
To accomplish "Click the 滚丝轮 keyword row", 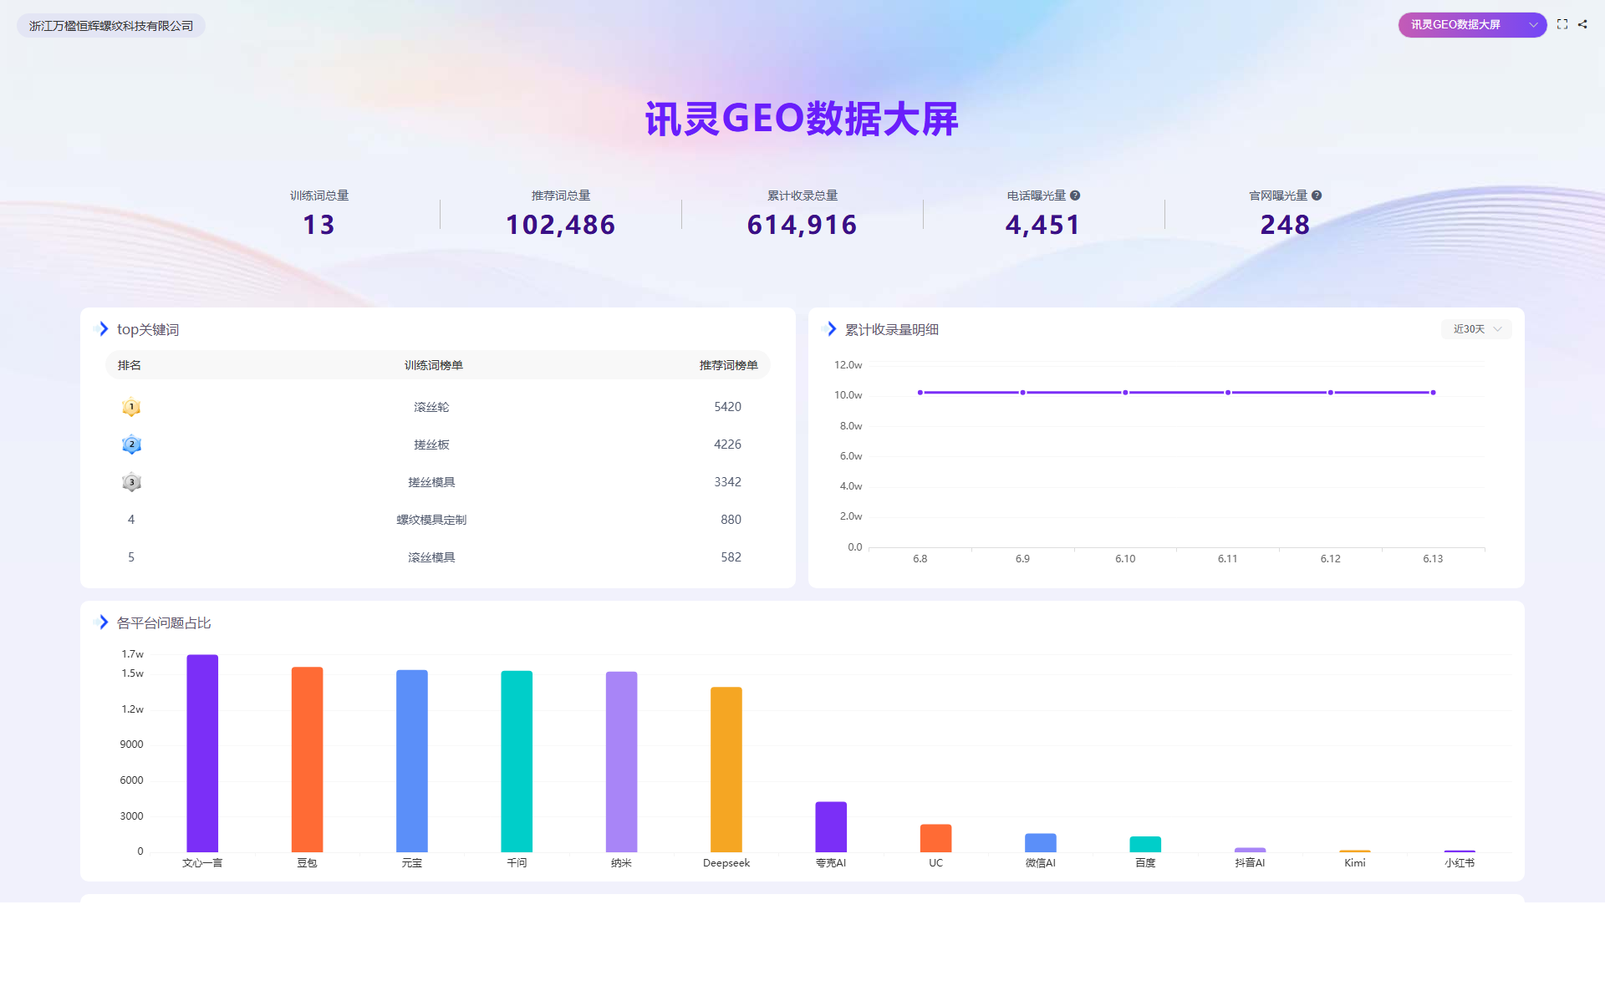I will 437,407.
